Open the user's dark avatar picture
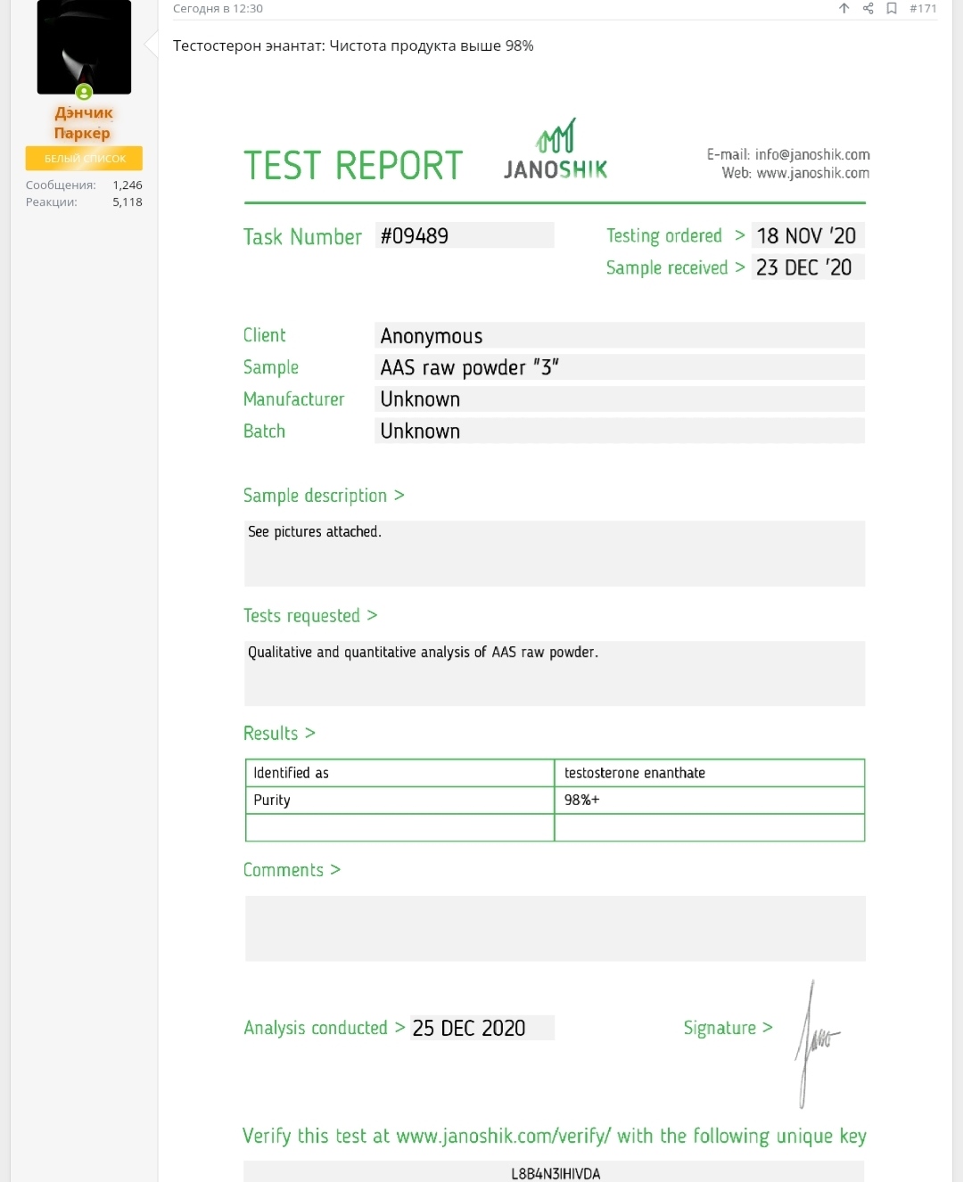 pyautogui.click(x=84, y=46)
